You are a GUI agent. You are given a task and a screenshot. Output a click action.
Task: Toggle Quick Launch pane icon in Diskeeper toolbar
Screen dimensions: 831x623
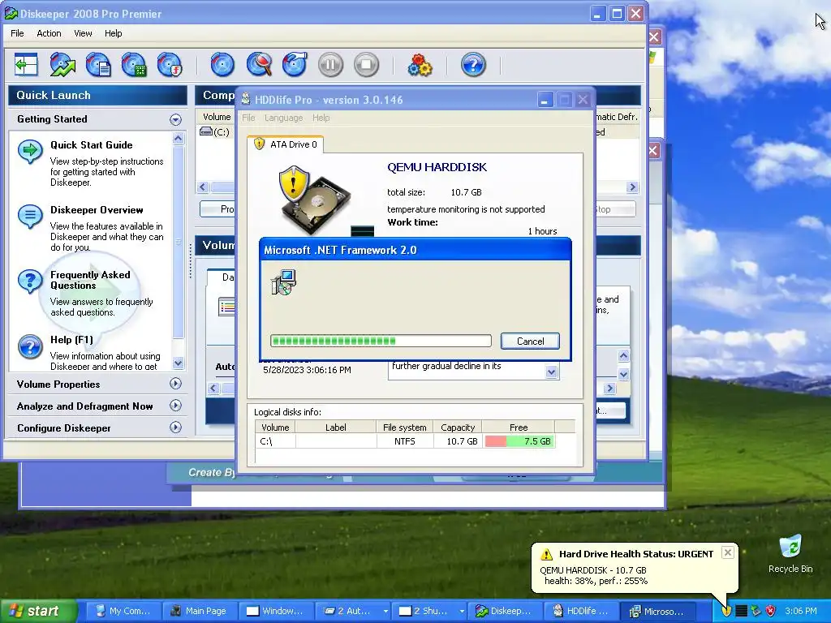[26, 65]
